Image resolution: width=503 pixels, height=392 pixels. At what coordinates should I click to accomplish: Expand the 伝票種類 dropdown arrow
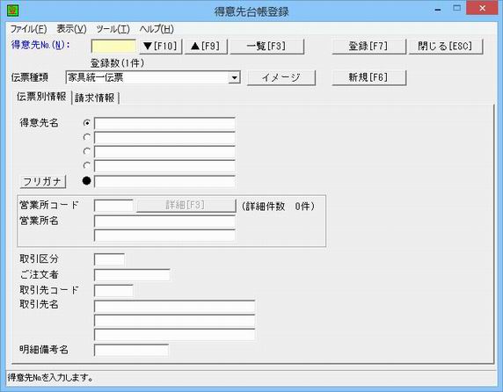tap(235, 77)
